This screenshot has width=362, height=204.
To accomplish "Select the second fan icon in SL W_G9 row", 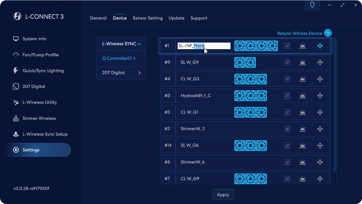I will click(x=251, y=63).
